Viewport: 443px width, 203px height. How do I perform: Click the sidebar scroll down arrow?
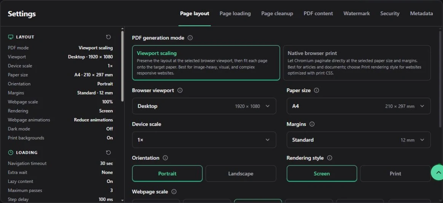pyautogui.click(x=122, y=200)
